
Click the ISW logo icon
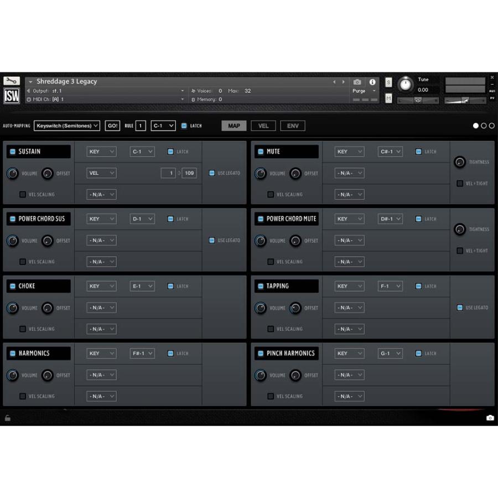coord(12,96)
